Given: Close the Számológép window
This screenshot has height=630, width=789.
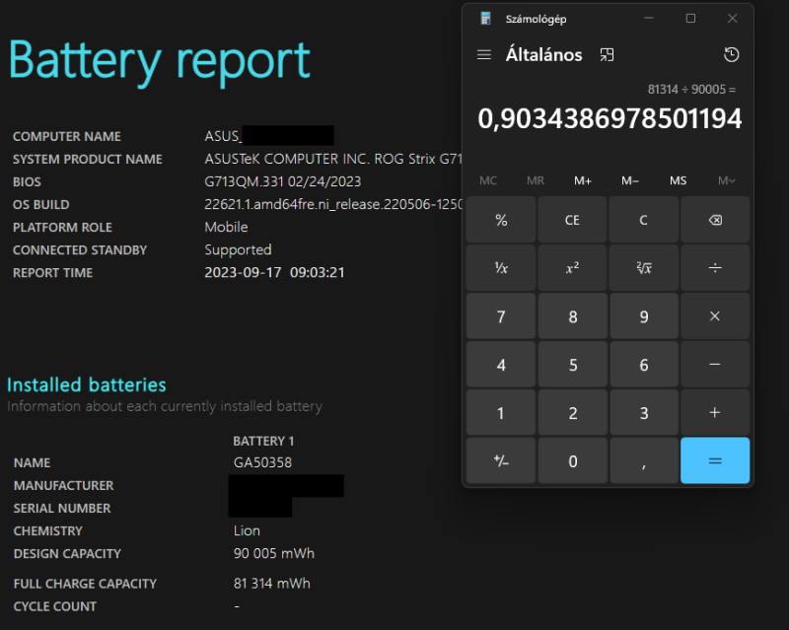Looking at the screenshot, I should coord(733,19).
